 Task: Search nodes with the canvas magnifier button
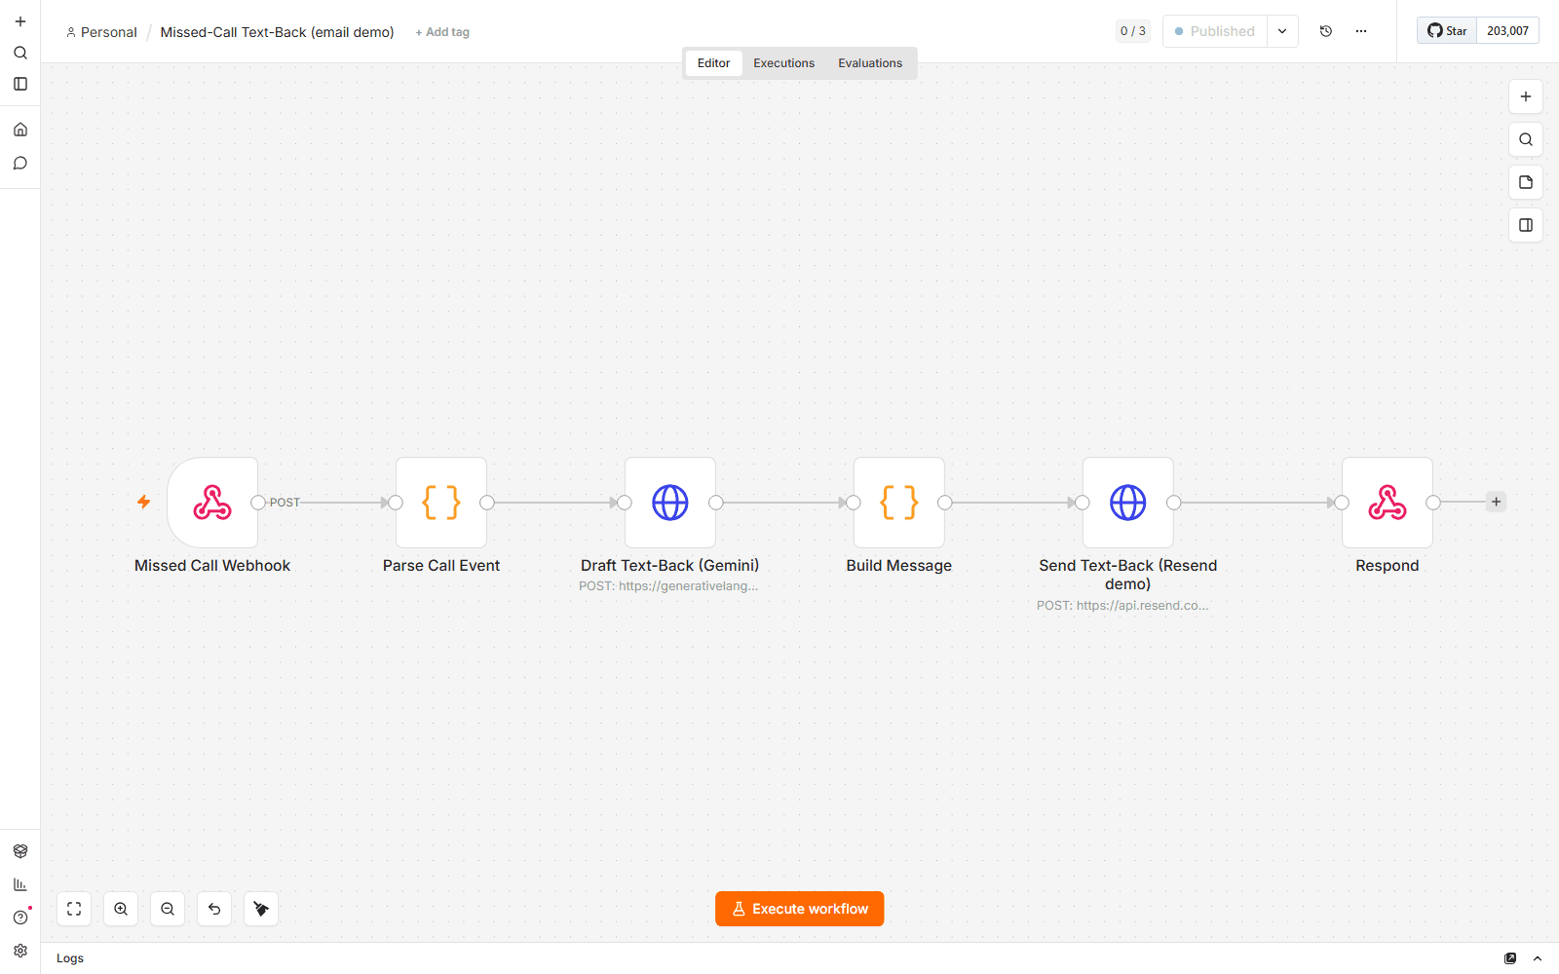point(1526,139)
